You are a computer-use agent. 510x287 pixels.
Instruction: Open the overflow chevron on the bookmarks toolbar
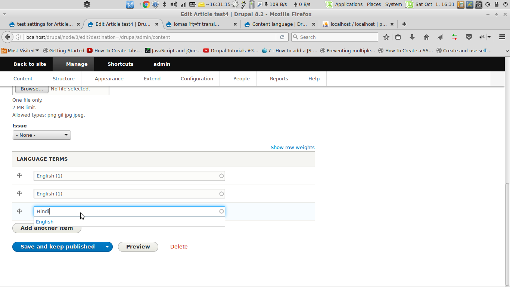click(x=507, y=50)
